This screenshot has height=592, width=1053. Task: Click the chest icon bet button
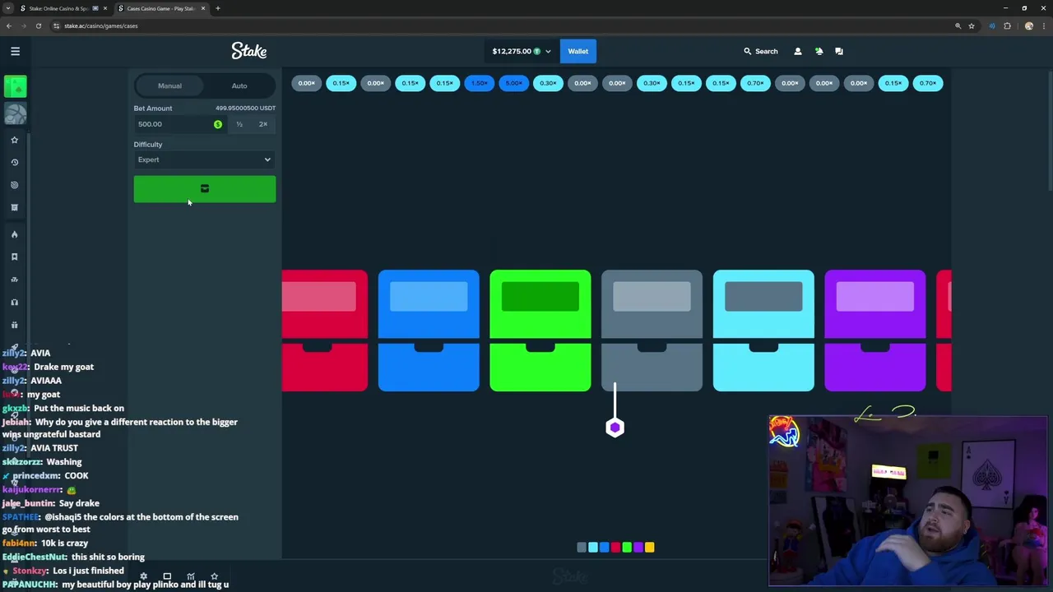205,189
